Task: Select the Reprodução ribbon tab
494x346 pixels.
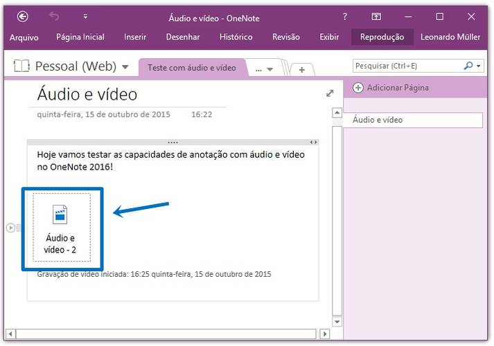Action: coord(382,37)
